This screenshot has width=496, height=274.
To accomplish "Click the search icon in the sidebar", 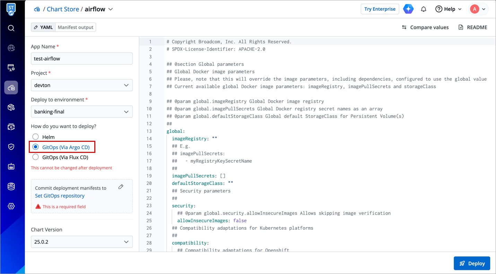I will (x=11, y=28).
